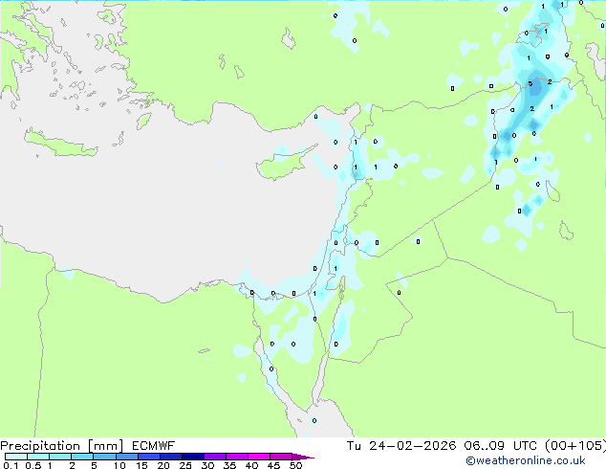The height and width of the screenshot is (469, 606).
Task: Click the legend swatch between 25 and 30
Action: click(192, 457)
